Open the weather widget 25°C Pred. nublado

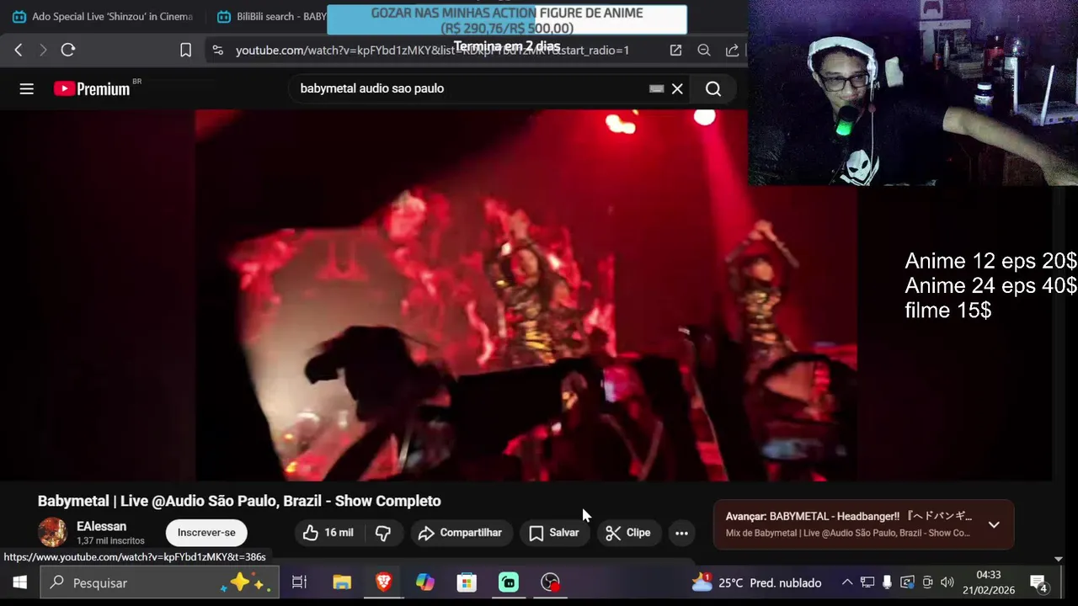point(755,582)
